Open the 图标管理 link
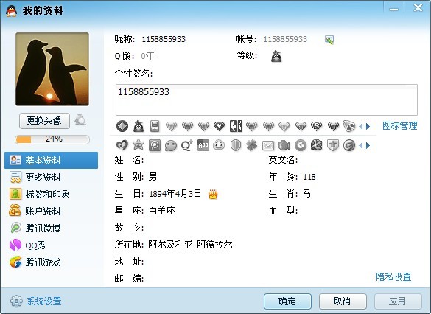 [x=400, y=126]
